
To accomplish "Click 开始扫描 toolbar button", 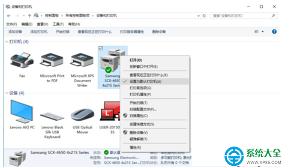I will pos(63,32).
